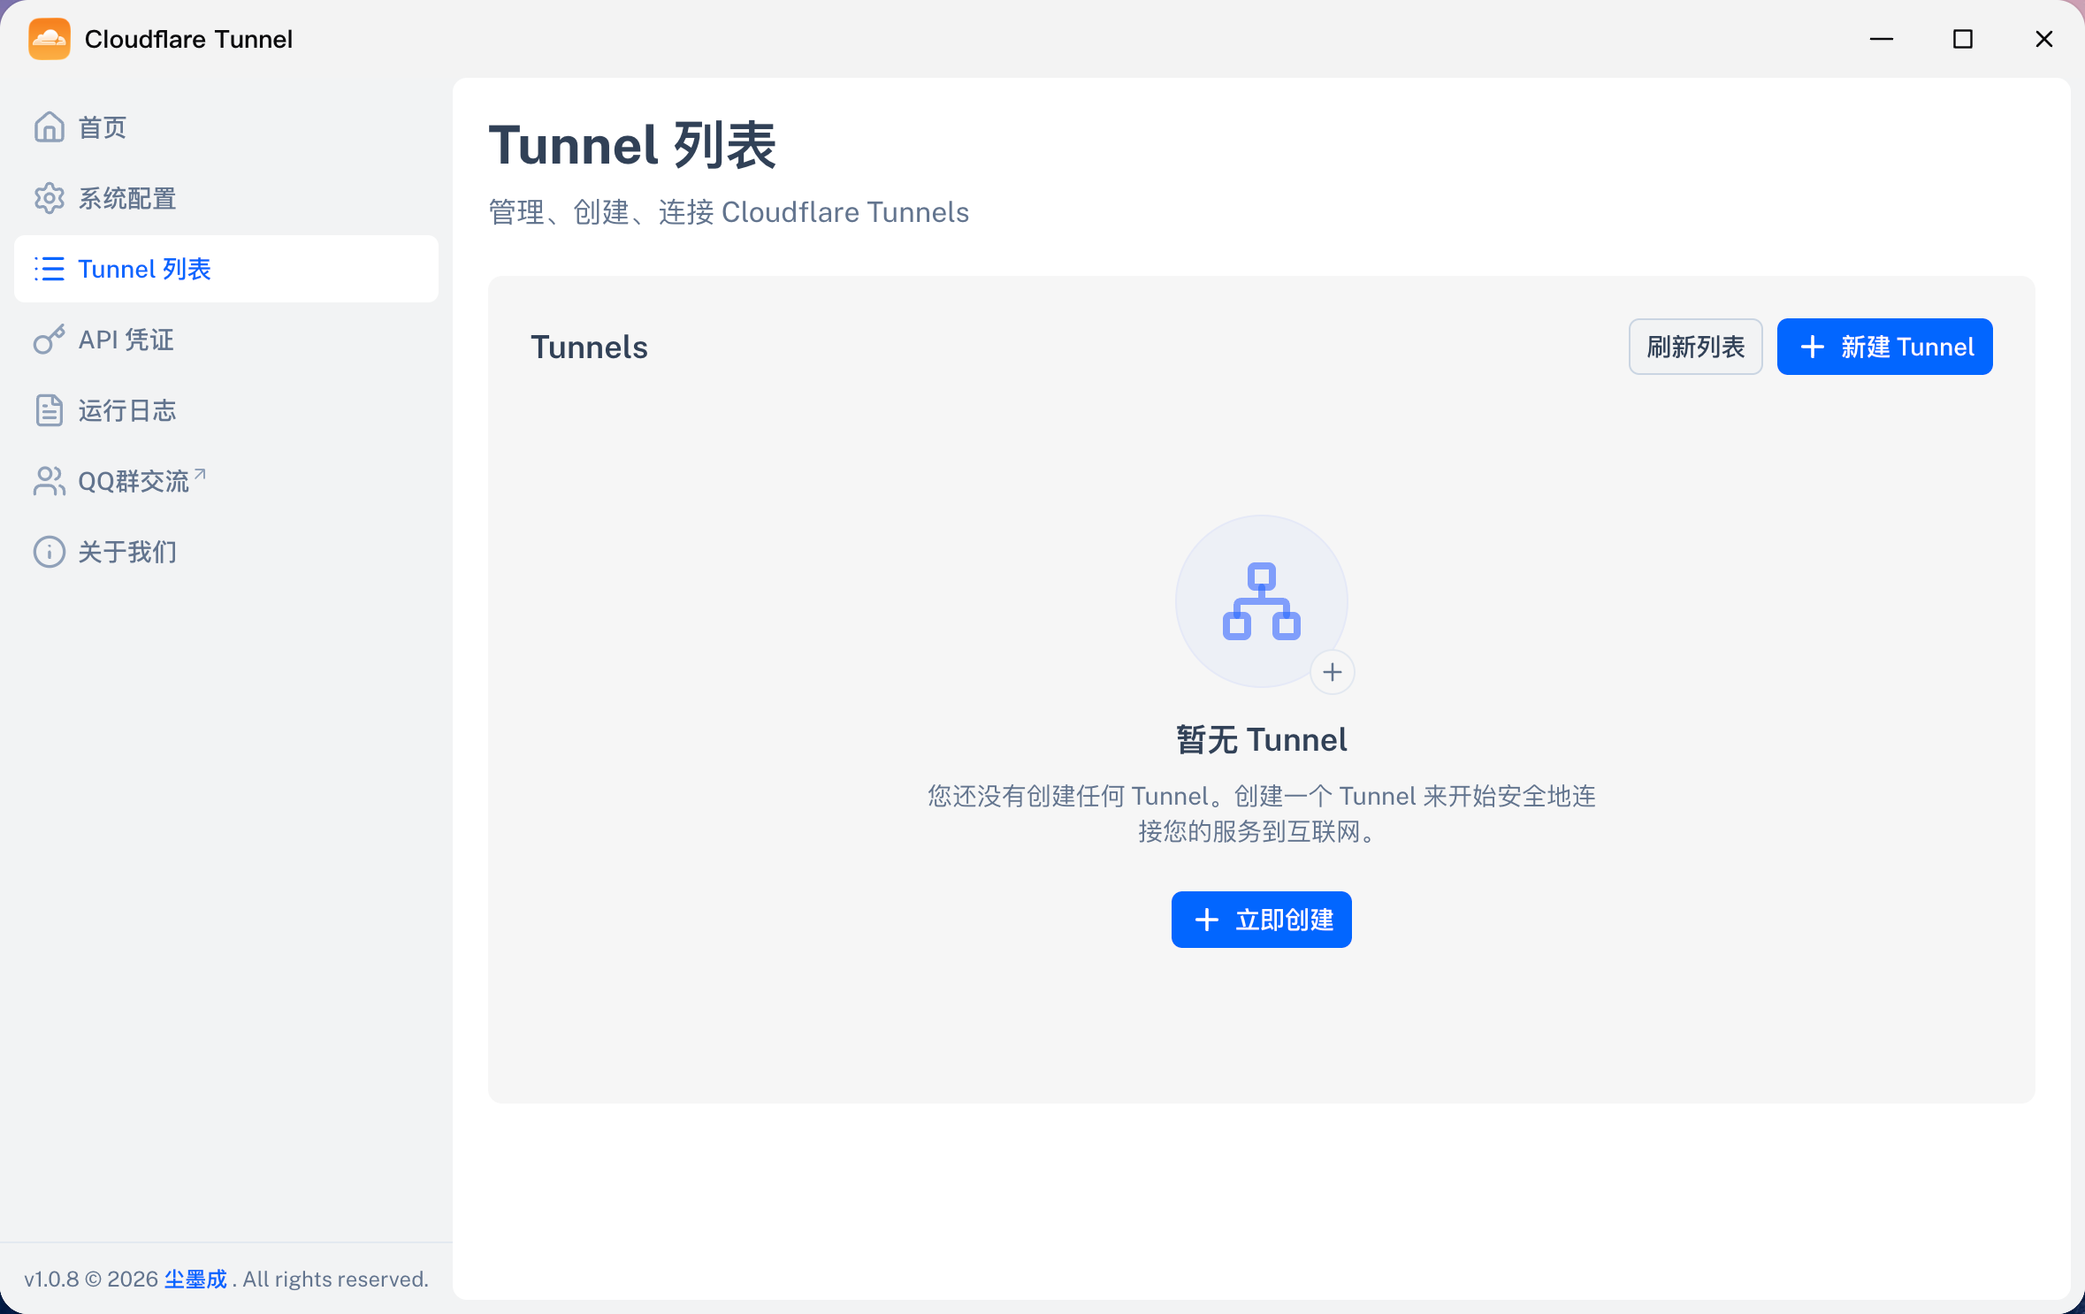Click the document icon for 运行日志
Screen dimensions: 2085x1314
pyautogui.click(x=50, y=410)
